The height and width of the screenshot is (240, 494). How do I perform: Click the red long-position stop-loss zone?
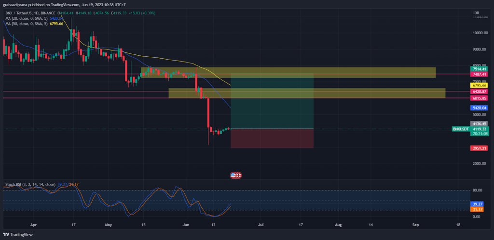pyautogui.click(x=272, y=139)
